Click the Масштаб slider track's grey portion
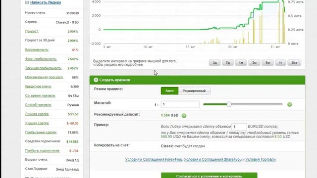Screen dimensions: 317x178 (x=257, y=104)
